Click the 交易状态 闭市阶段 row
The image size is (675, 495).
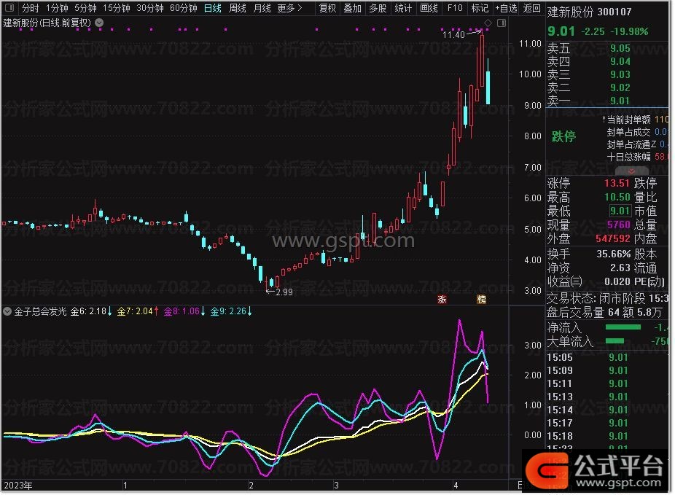[607, 298]
